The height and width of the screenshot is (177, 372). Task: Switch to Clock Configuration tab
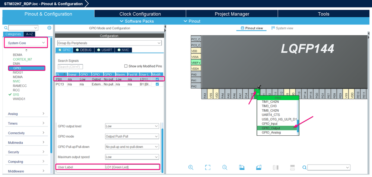point(140,14)
